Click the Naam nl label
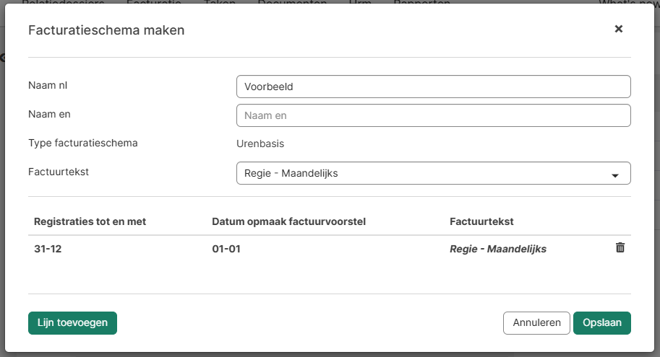The width and height of the screenshot is (660, 357). pyautogui.click(x=48, y=86)
